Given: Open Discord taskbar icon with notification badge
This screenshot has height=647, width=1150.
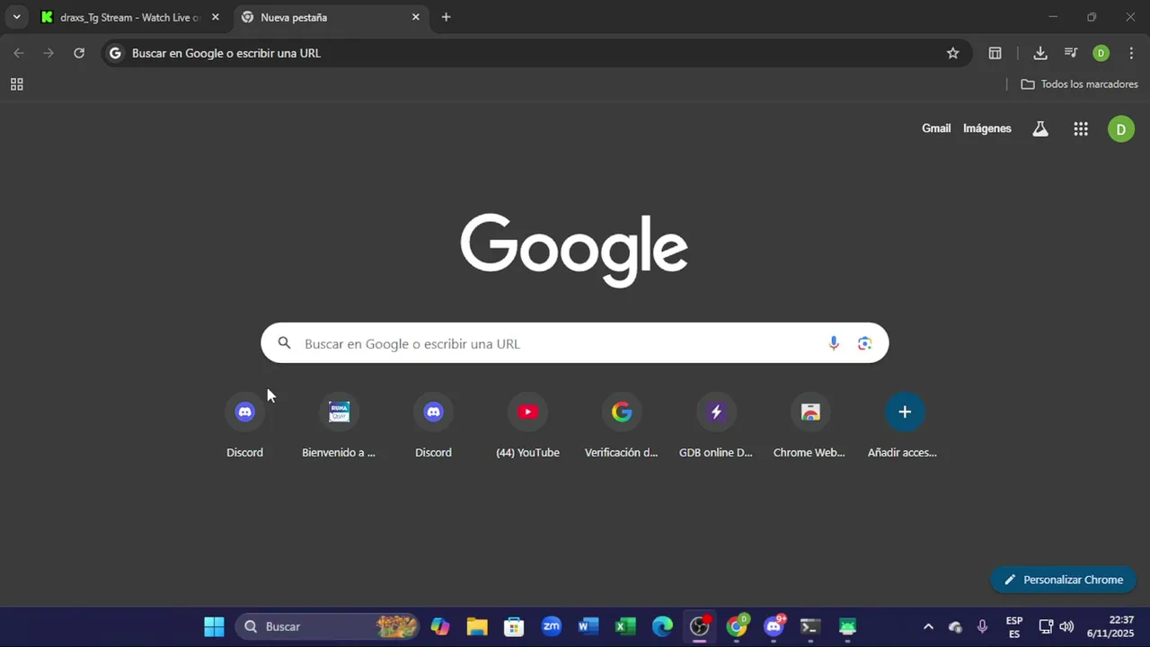Looking at the screenshot, I should tap(774, 626).
